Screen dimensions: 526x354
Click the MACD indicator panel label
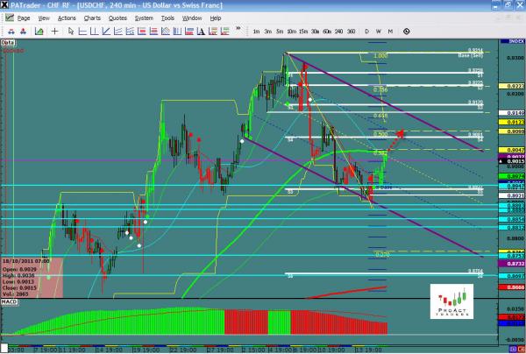coord(10,303)
